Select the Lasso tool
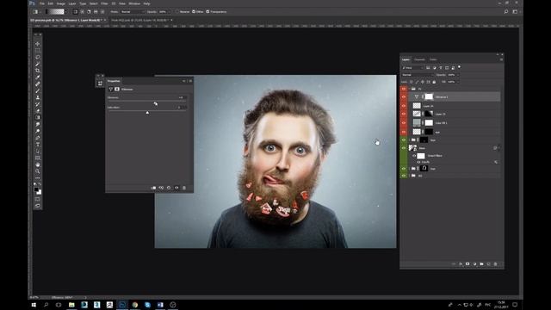 [x=38, y=57]
